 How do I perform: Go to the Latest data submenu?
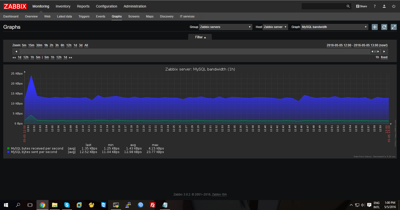click(64, 16)
